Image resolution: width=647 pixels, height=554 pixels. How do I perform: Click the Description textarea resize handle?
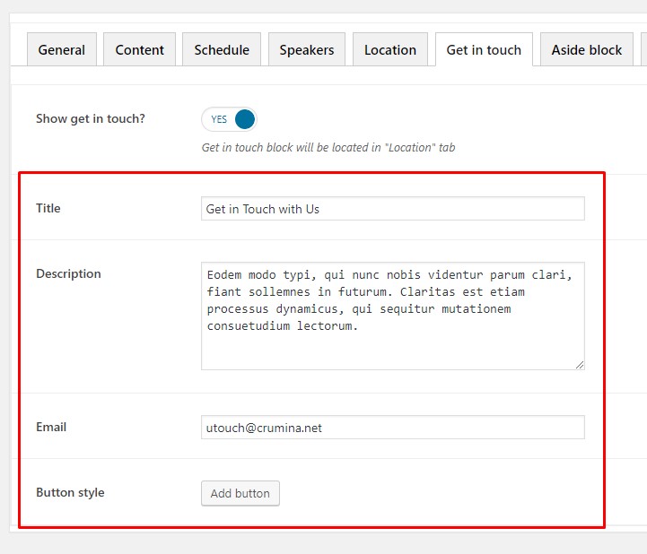click(580, 365)
